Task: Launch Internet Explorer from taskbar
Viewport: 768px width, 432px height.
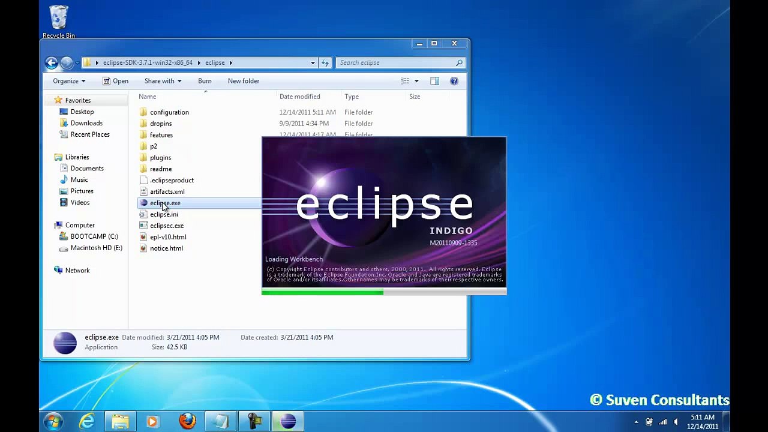Action: 87,421
